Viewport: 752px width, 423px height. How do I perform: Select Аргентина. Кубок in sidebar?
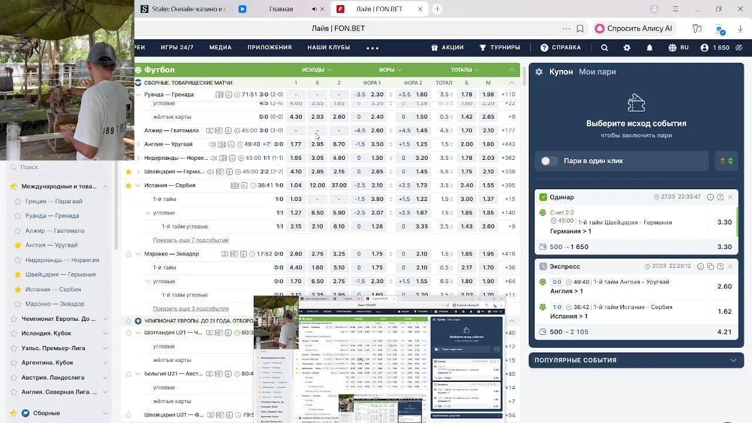click(x=48, y=363)
